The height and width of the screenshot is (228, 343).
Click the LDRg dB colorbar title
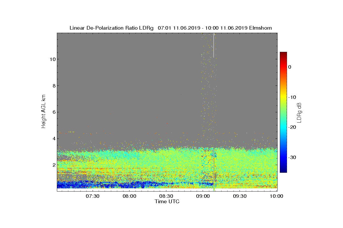point(300,112)
